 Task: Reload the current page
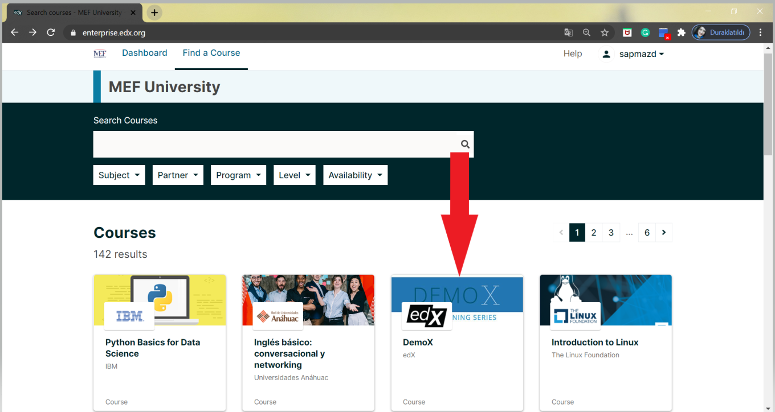click(x=51, y=32)
